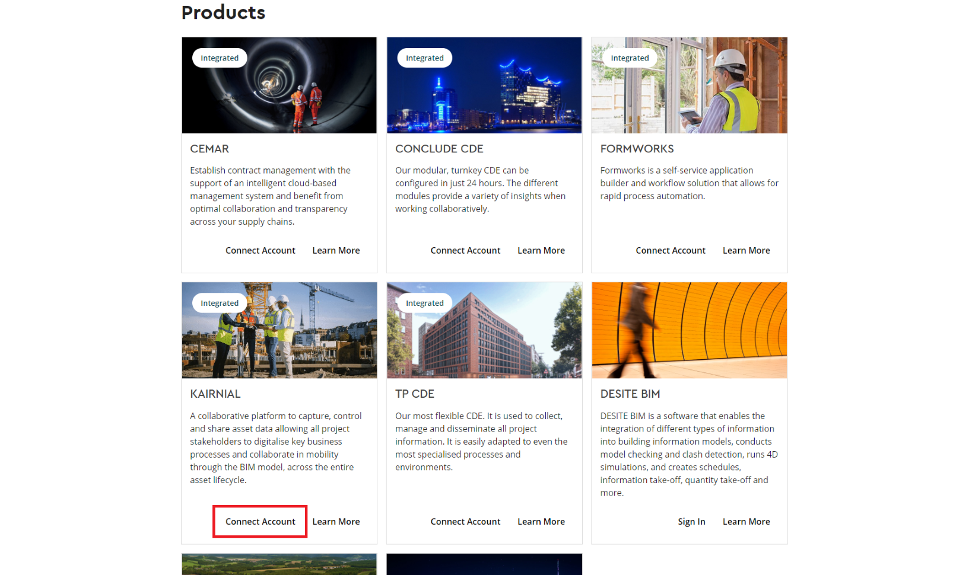
Task: Open Learn More for CONCLUDE CDE
Action: tap(541, 251)
